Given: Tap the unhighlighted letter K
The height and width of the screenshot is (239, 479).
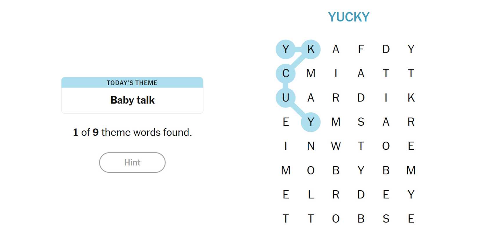Looking at the screenshot, I should tap(411, 98).
